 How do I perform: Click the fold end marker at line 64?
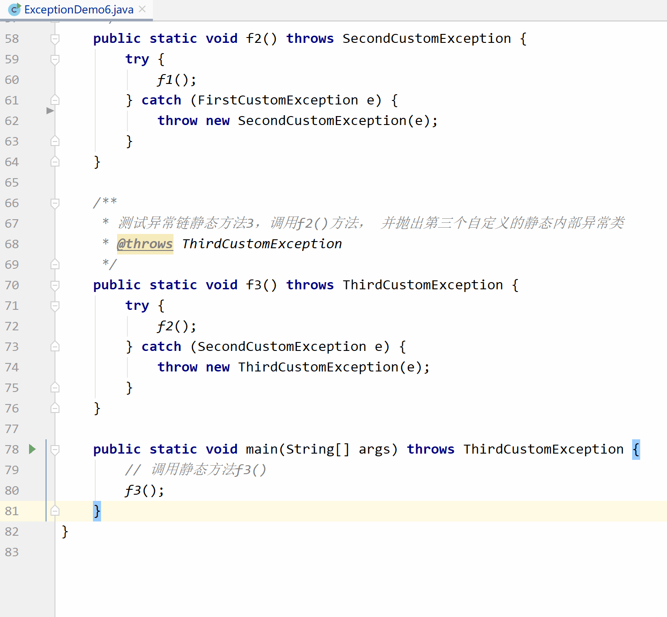click(55, 162)
